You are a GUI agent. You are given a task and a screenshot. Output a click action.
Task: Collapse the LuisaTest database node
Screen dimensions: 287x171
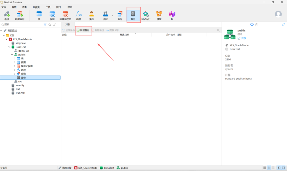coord(9,47)
